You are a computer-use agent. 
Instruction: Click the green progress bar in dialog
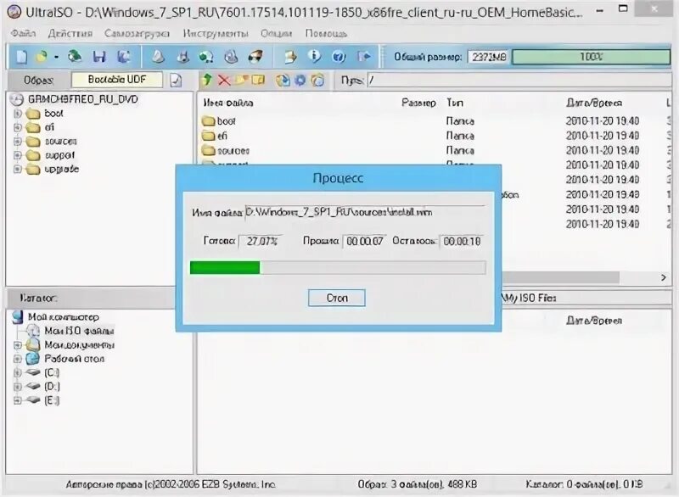(x=225, y=268)
